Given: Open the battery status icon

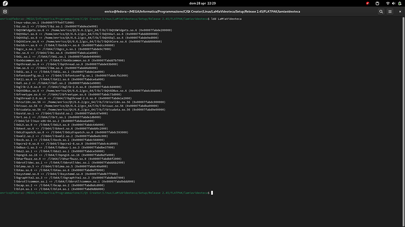Looking at the screenshot, I should click(400, 4).
